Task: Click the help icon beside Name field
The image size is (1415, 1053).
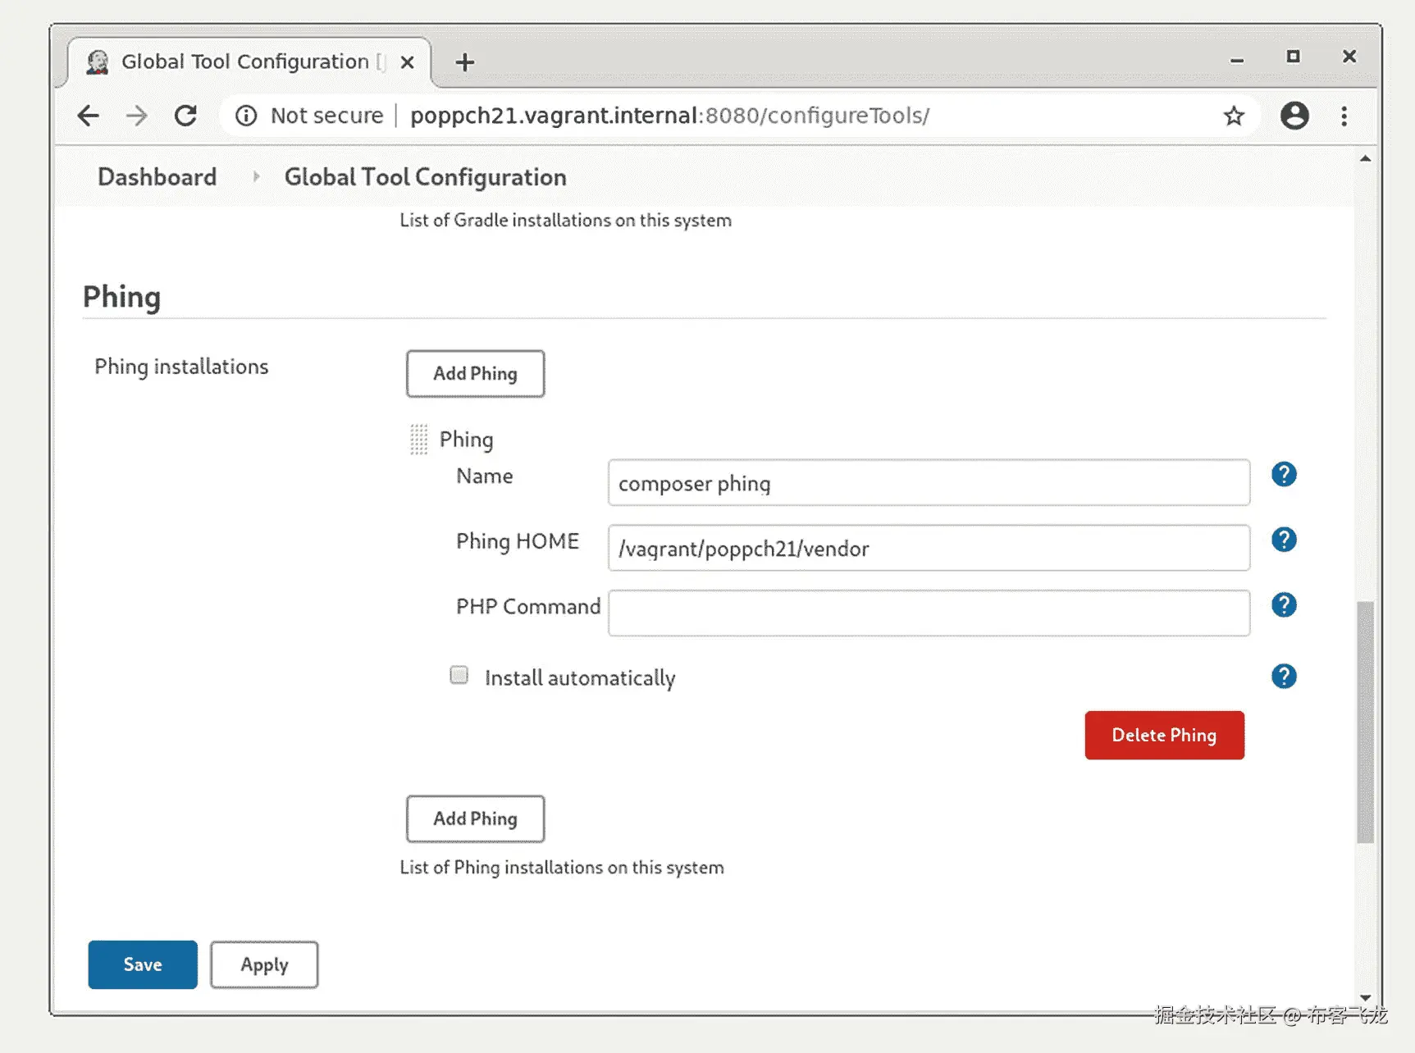Action: pos(1283,474)
